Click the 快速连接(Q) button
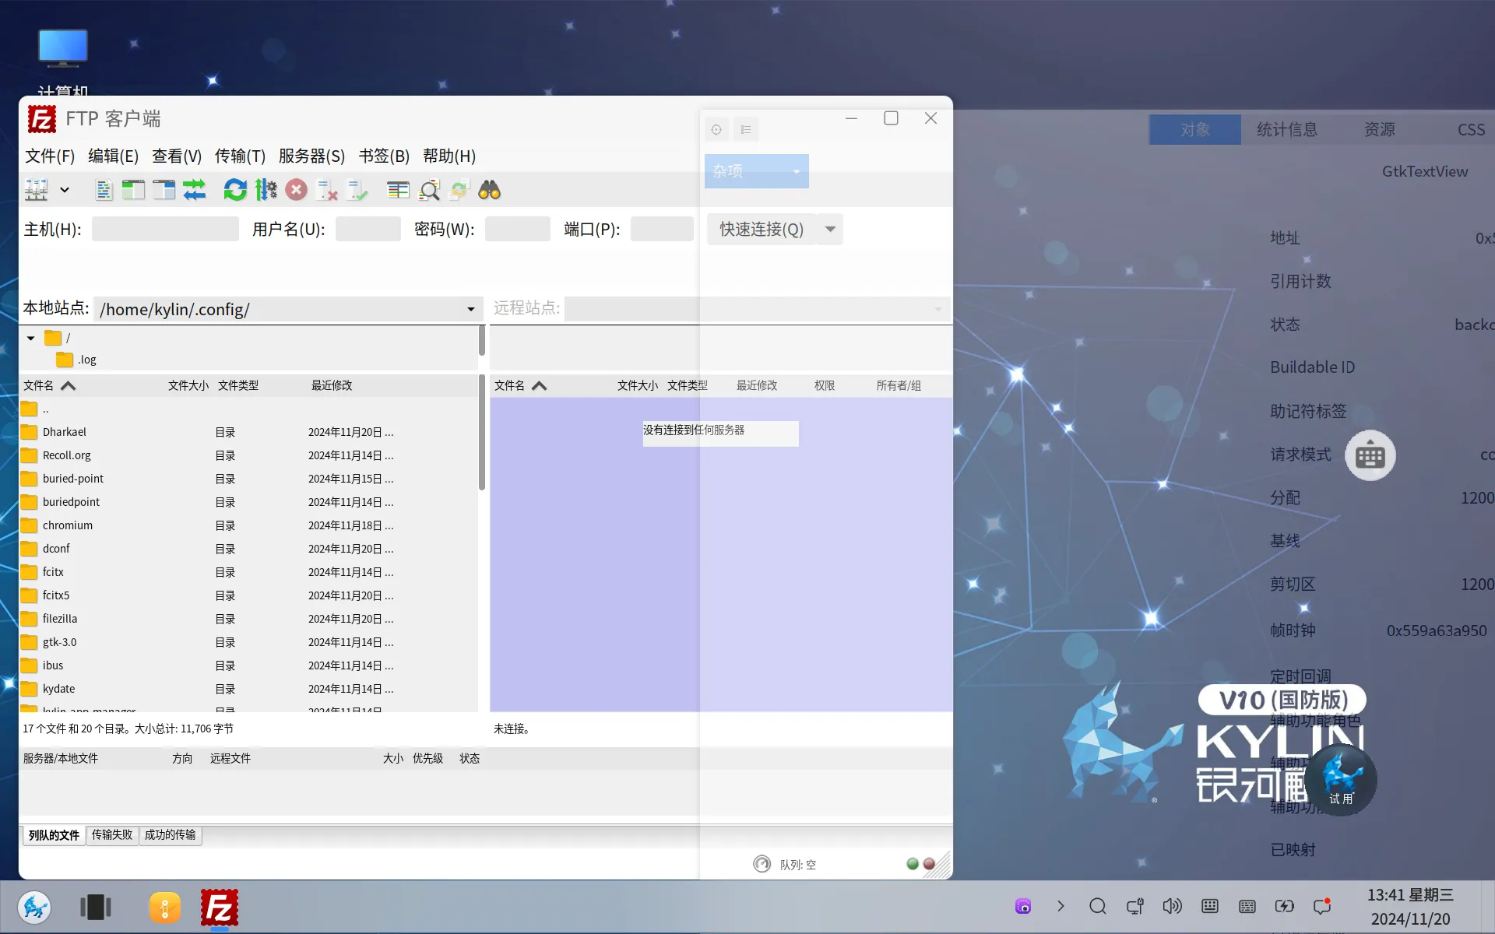This screenshot has width=1495, height=934. point(762,229)
